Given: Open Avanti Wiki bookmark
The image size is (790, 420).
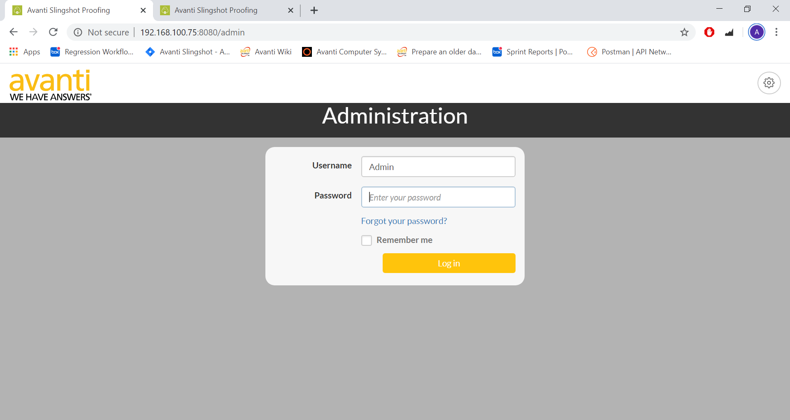Looking at the screenshot, I should (x=266, y=52).
